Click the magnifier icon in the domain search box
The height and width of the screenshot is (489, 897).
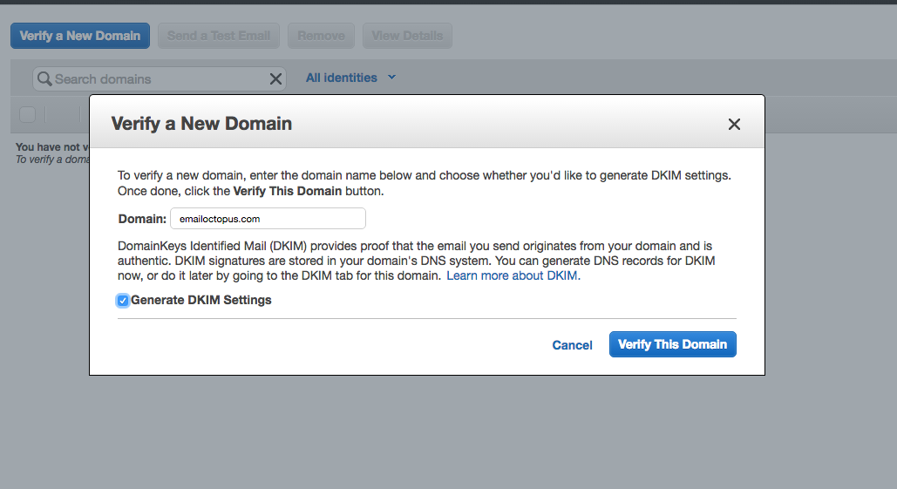pyautogui.click(x=44, y=79)
